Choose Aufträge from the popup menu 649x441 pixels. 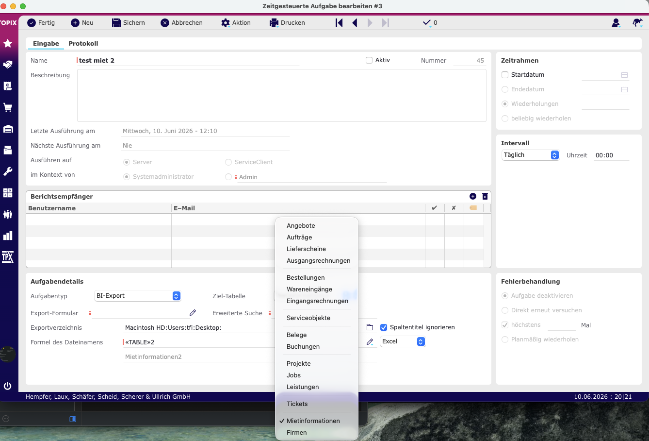[x=317, y=237]
